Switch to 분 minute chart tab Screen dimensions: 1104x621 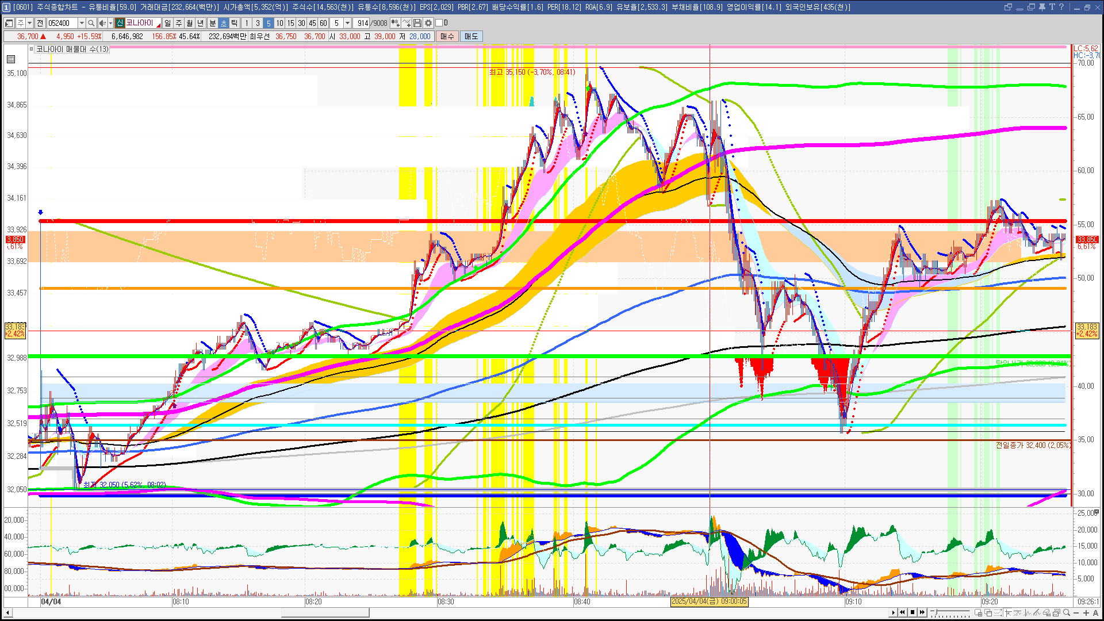212,23
